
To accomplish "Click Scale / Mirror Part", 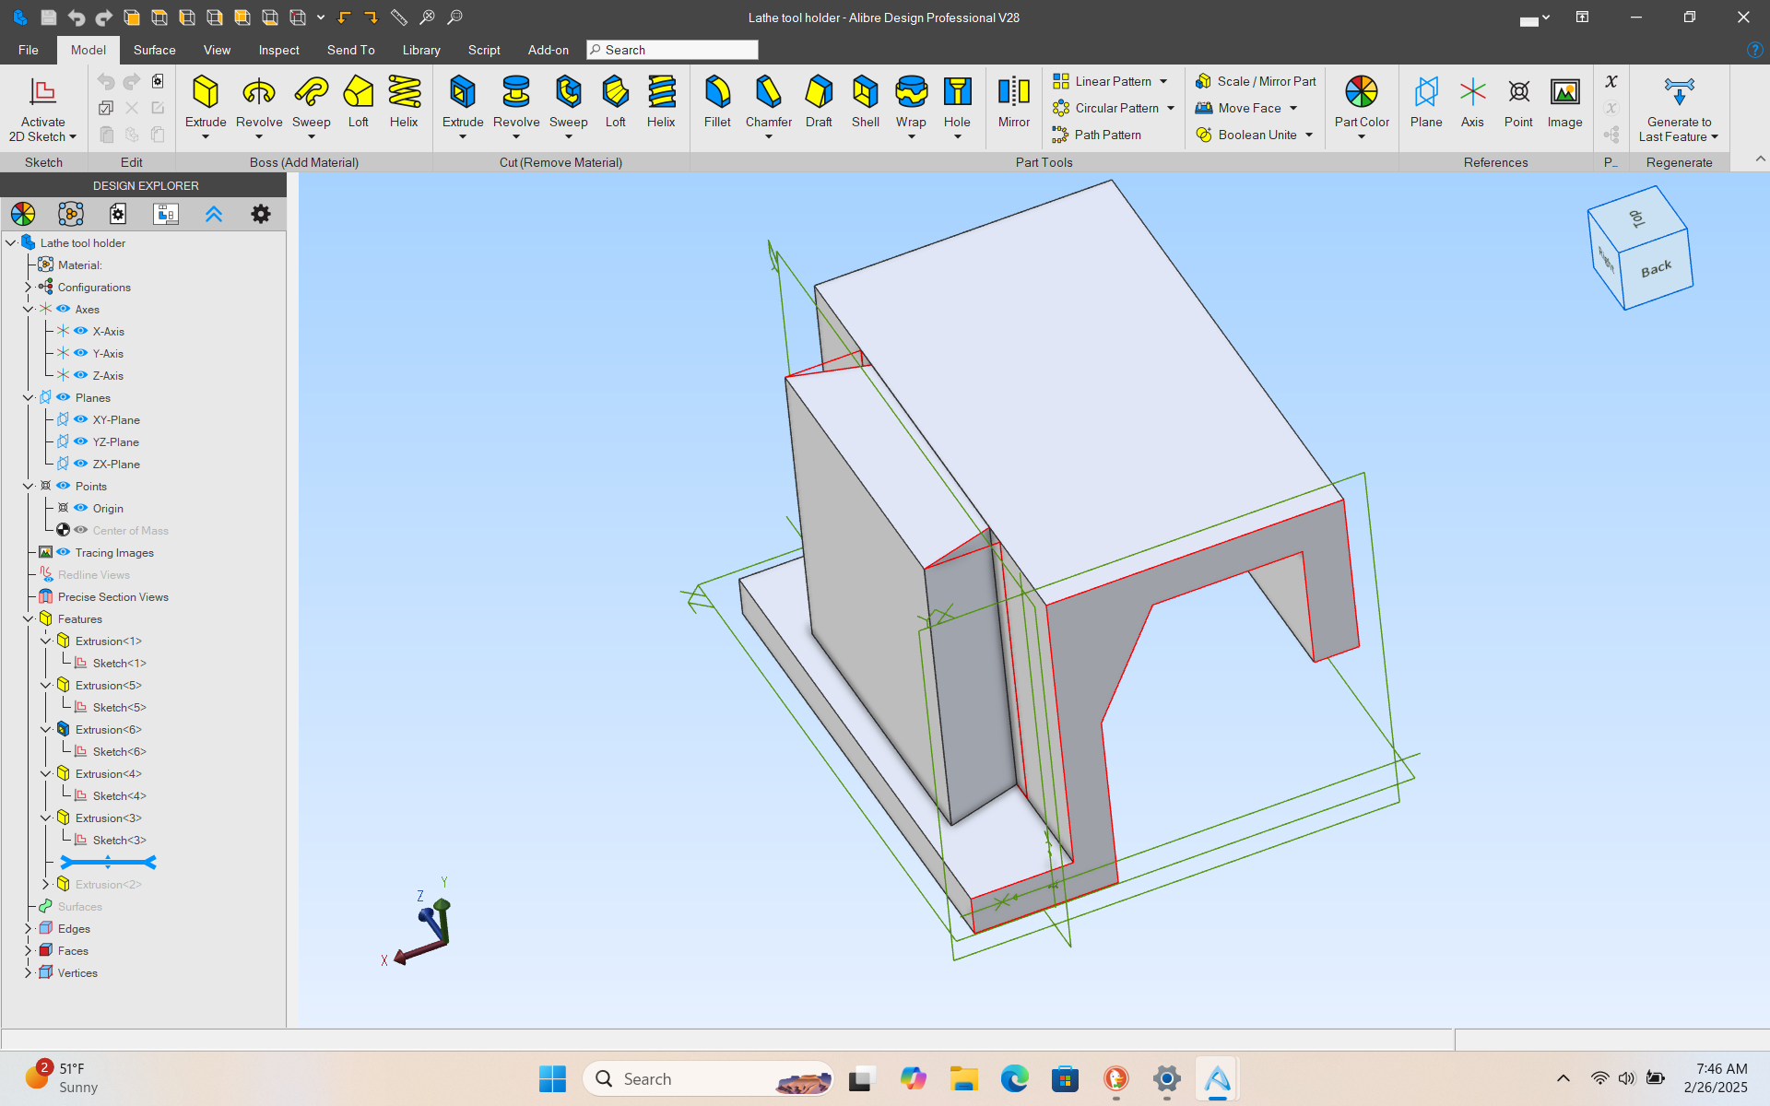I will coord(1256,81).
